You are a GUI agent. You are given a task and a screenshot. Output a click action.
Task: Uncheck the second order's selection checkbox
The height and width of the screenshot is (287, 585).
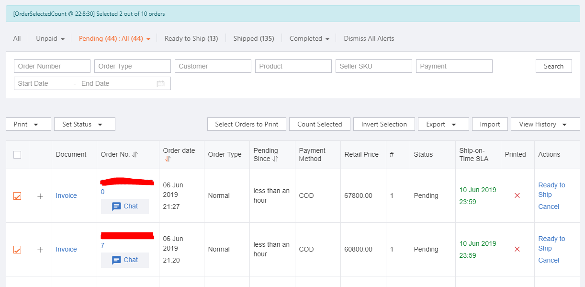[x=17, y=249]
